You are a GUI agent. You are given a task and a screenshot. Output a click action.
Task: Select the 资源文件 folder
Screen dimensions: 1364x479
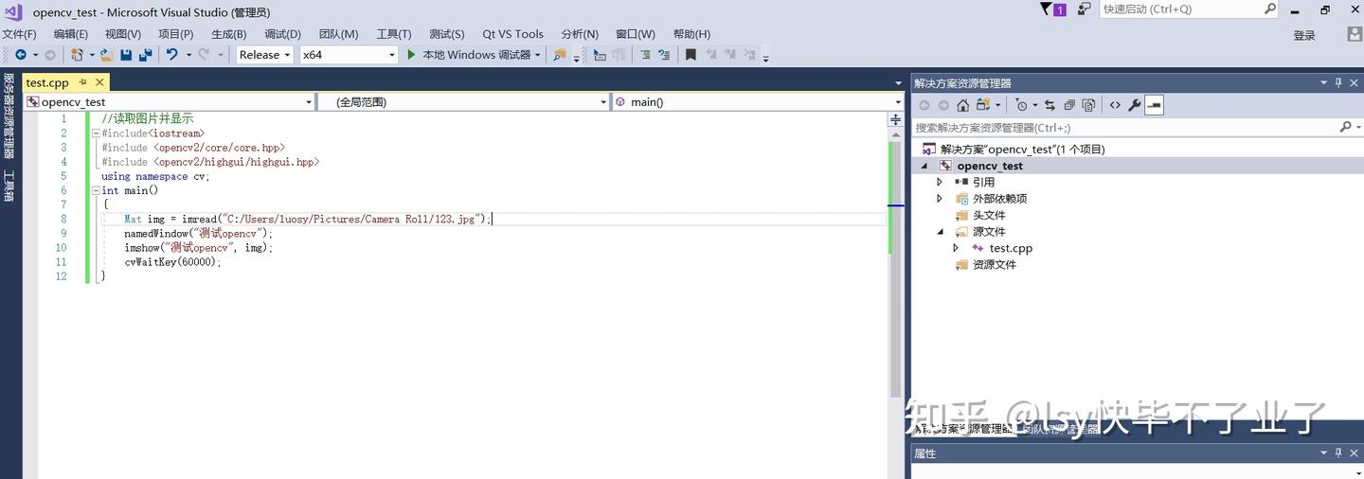tap(995, 265)
